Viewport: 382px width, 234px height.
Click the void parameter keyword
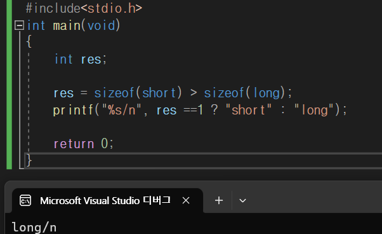pos(101,25)
